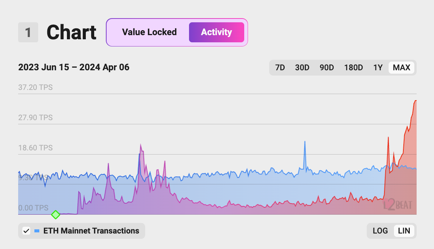The image size is (434, 249).
Task: Click the ETH Mainnet Transactions label text
Action: click(x=91, y=230)
